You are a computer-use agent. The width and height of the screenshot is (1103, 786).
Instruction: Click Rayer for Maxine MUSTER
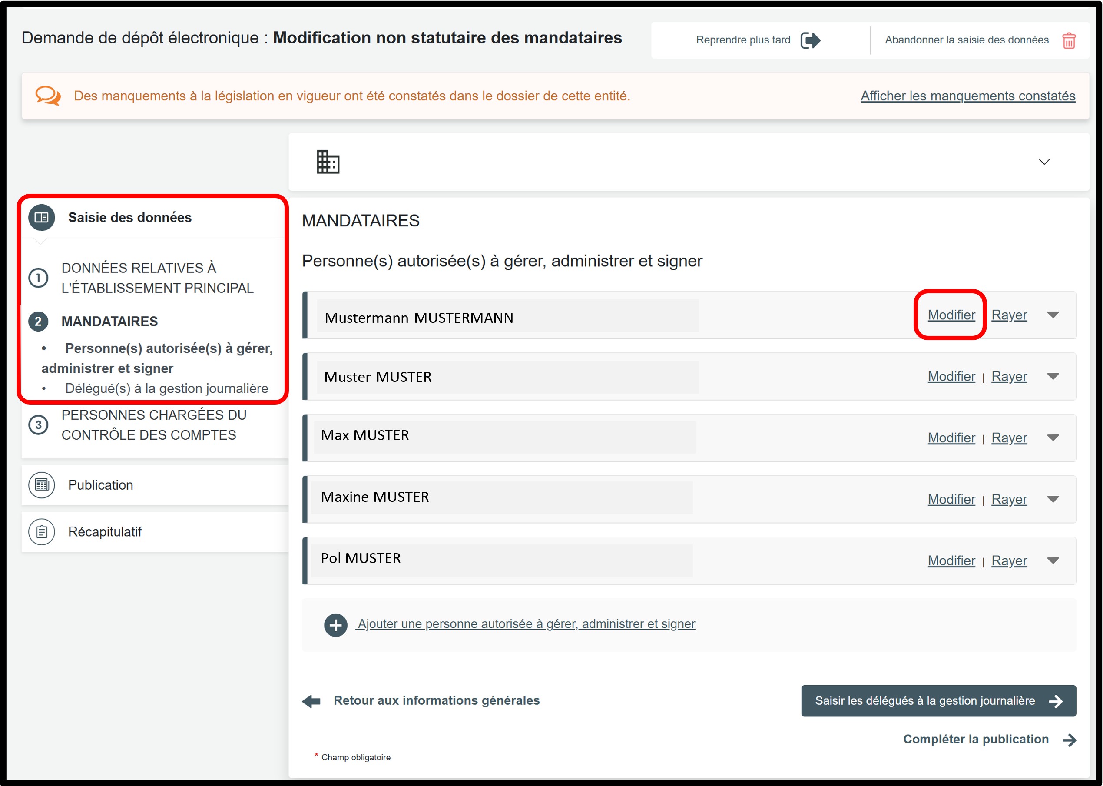click(1009, 499)
